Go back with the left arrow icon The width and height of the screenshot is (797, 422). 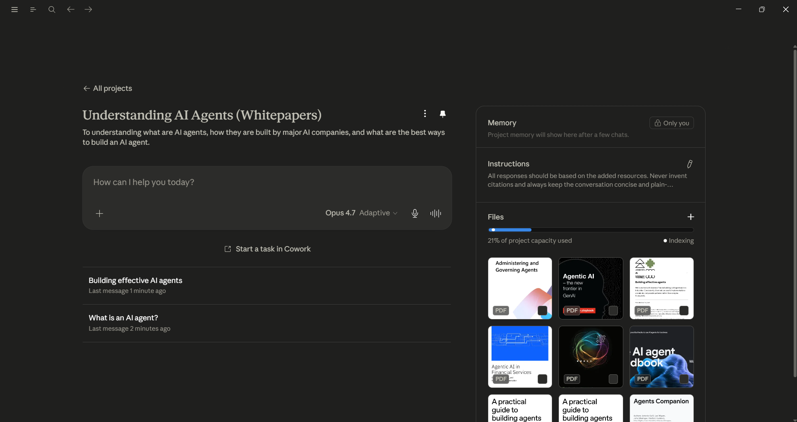coord(71,9)
